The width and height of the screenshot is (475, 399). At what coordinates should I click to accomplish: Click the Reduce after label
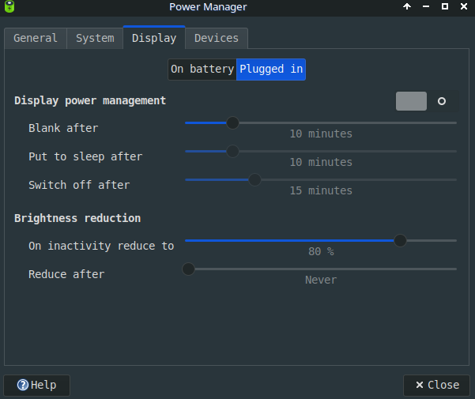point(66,274)
